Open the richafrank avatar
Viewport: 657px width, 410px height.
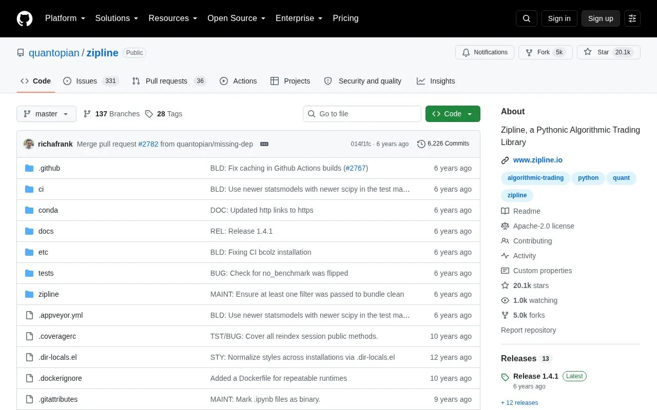[29, 144]
